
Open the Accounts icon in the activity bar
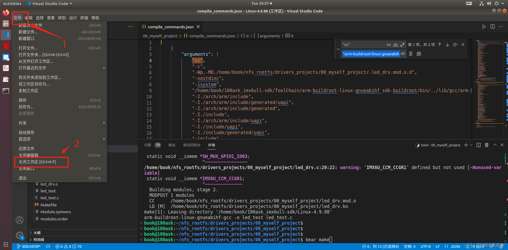tap(20, 220)
